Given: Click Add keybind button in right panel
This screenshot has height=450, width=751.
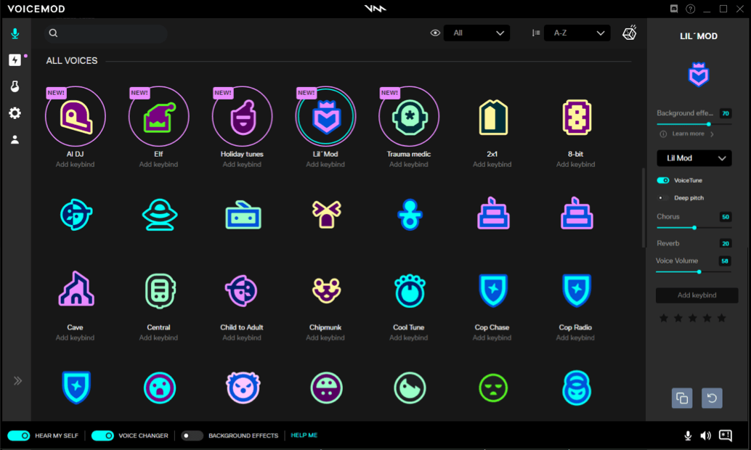Looking at the screenshot, I should coord(697,295).
